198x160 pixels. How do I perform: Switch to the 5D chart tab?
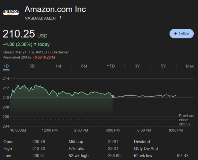[x=32, y=66]
